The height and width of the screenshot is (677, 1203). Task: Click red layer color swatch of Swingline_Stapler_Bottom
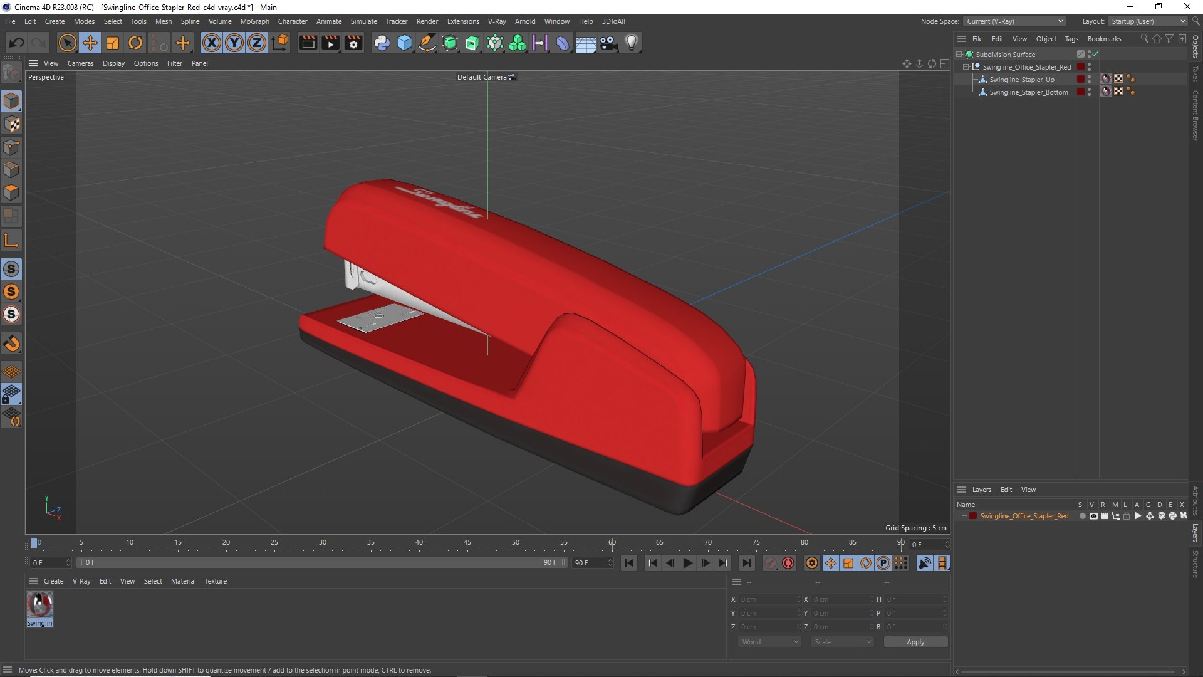click(x=1081, y=92)
